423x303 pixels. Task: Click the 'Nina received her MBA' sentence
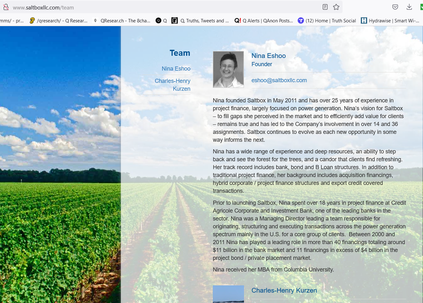(273, 270)
